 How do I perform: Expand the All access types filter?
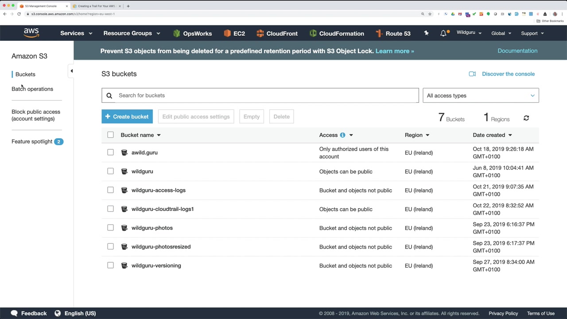(x=481, y=96)
